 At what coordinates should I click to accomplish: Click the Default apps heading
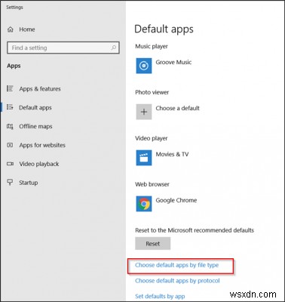pyautogui.click(x=164, y=29)
